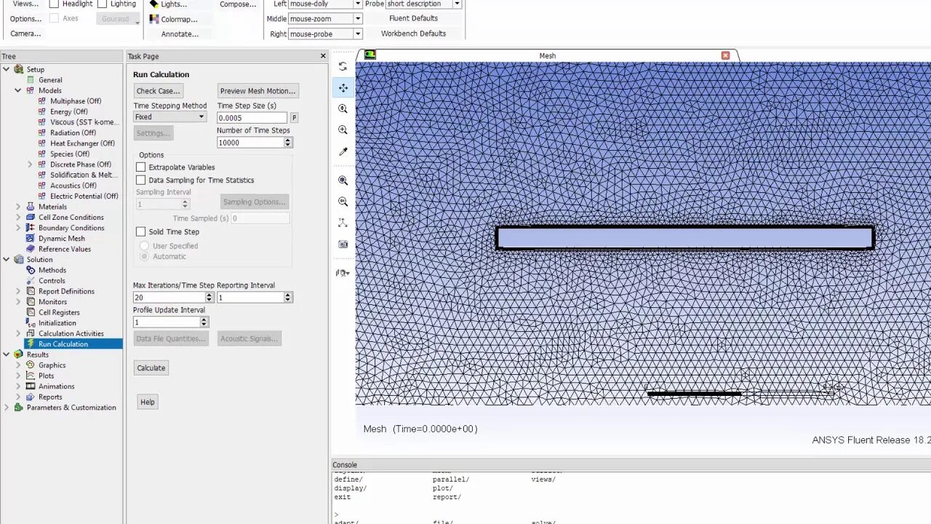Screen dimensions: 931x524
Task: Click the Graphics icon in tree
Action: coord(31,365)
